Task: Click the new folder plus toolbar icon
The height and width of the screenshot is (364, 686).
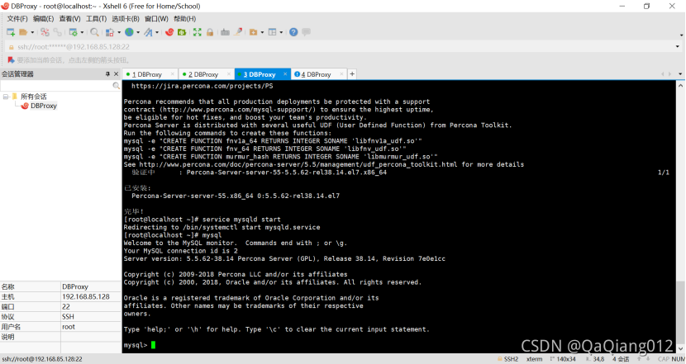Action: coord(253,32)
